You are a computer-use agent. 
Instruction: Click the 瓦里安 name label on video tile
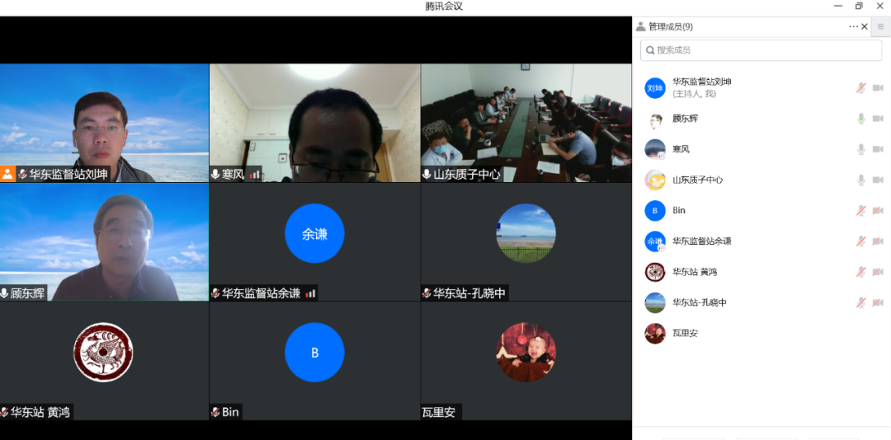pos(439,412)
